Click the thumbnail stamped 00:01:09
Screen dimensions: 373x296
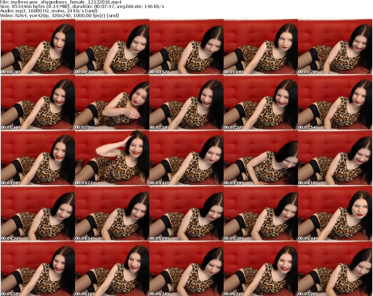pos(261,46)
